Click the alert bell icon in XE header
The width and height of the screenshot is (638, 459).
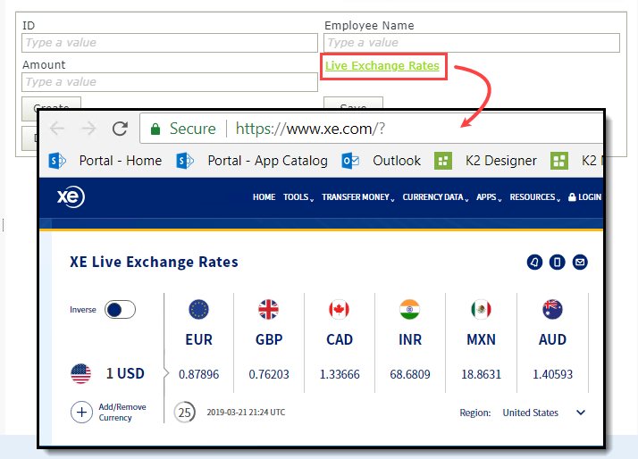pyautogui.click(x=535, y=263)
